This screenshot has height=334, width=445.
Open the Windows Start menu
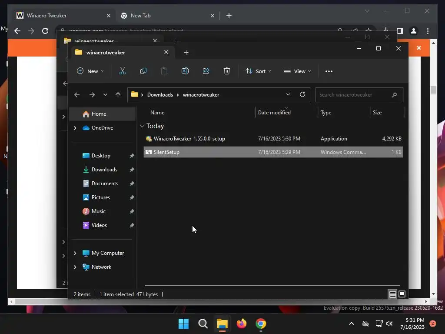(x=183, y=324)
